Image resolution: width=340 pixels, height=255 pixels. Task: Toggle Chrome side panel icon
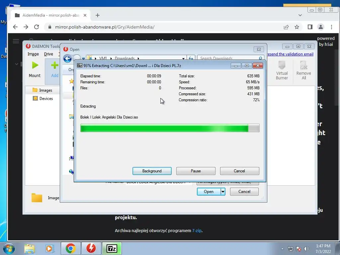tap(310, 27)
